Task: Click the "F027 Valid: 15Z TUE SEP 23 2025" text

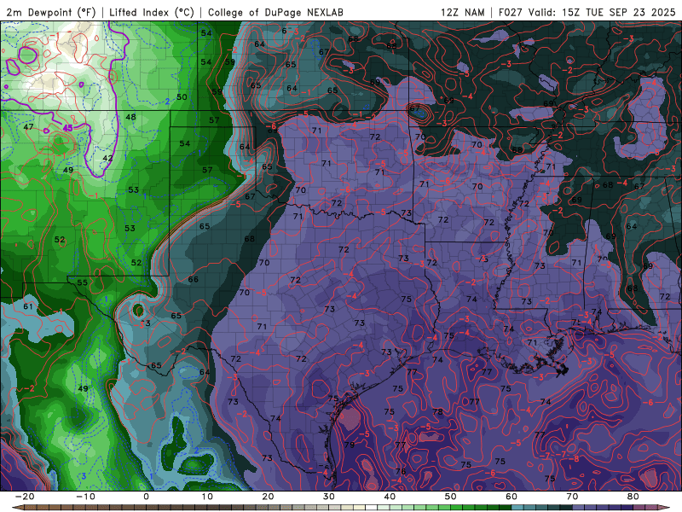Action: [x=587, y=13]
